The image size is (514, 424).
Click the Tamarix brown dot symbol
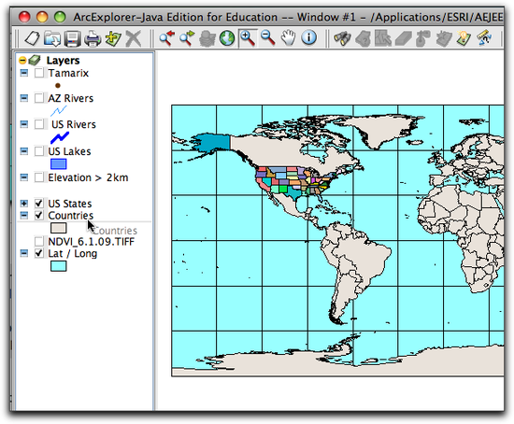(x=58, y=86)
